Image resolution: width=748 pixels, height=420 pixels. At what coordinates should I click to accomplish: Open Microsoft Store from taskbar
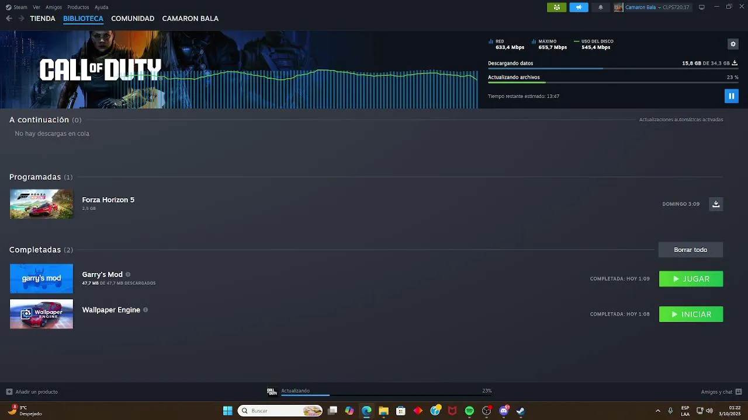tap(400, 411)
